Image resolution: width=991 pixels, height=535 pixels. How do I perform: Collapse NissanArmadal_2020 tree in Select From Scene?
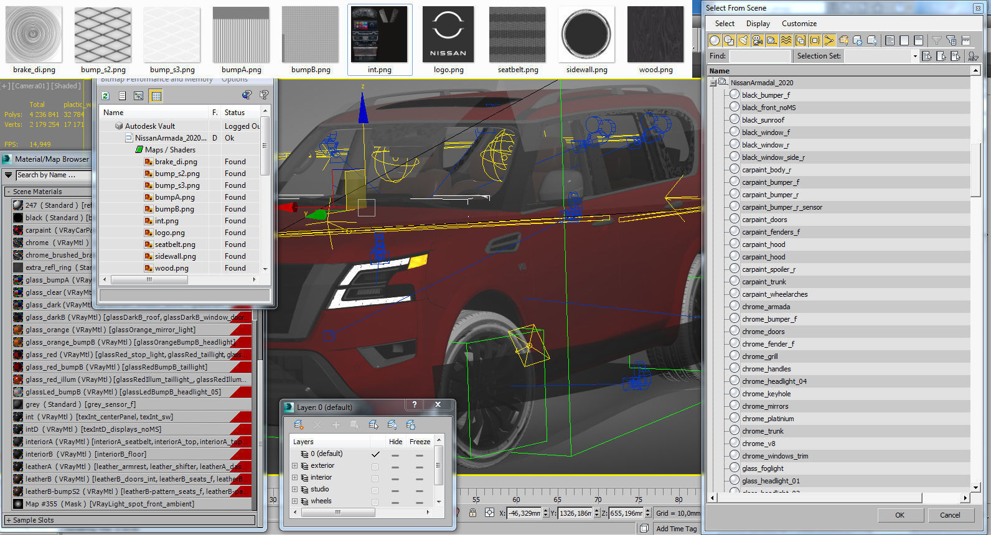tap(713, 82)
